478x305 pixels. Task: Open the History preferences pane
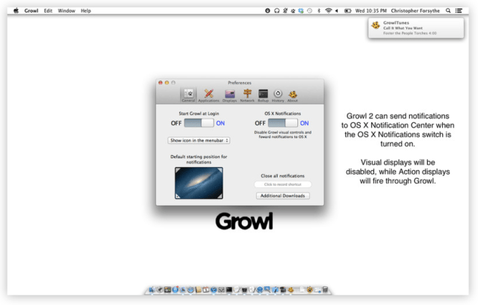[x=278, y=95]
